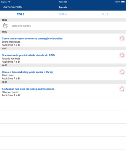
Task: Tap the Wi-Fi status icon
Action: click(9, 2)
